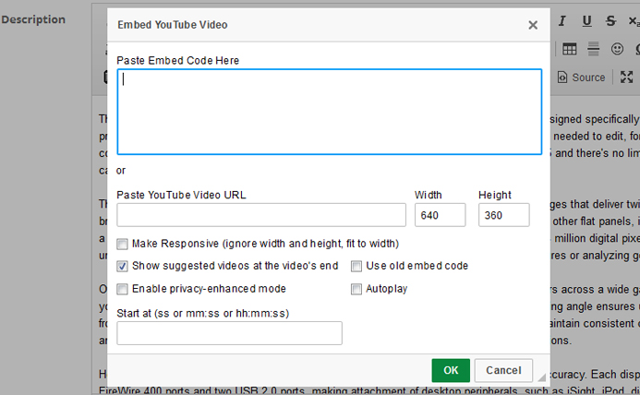The width and height of the screenshot is (640, 395).
Task: Toggle strikethrough formatting in the editor toolbar
Action: pyautogui.click(x=610, y=21)
